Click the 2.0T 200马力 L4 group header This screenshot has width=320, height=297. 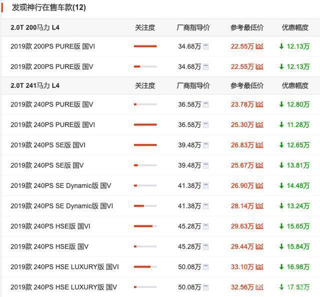click(x=35, y=27)
